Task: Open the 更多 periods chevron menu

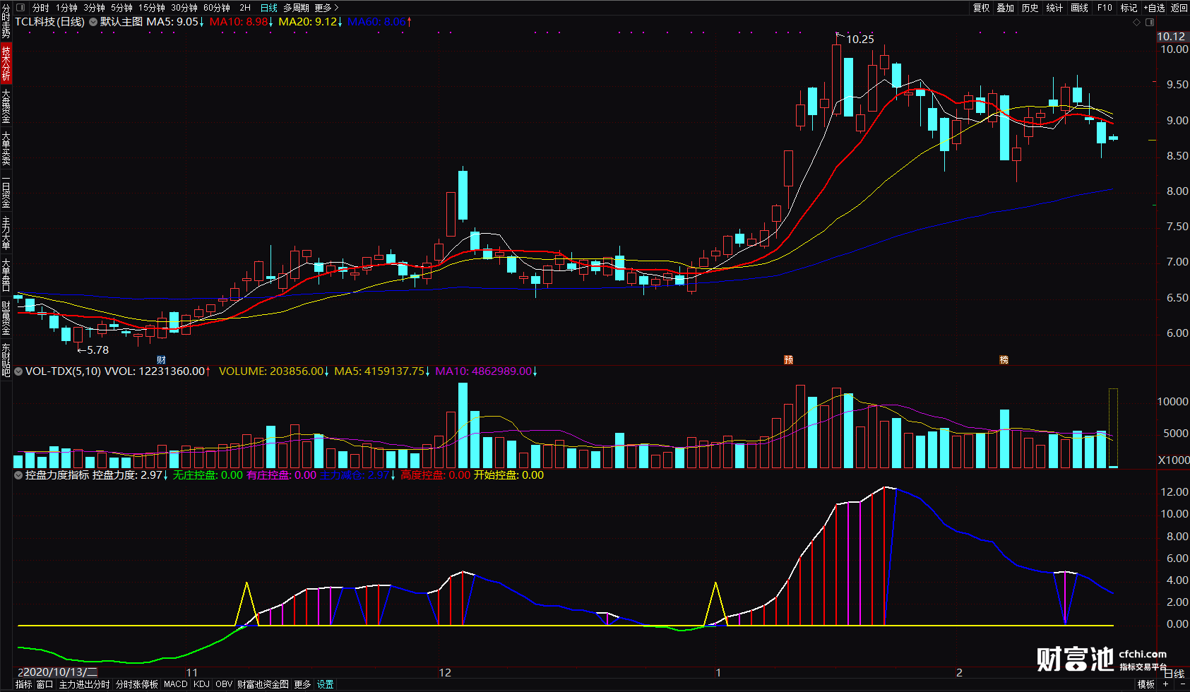Action: 326,8
